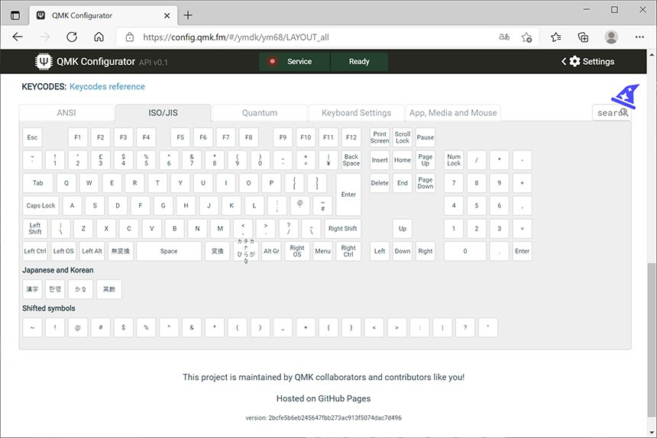Select the Page Down keycode

426,183
